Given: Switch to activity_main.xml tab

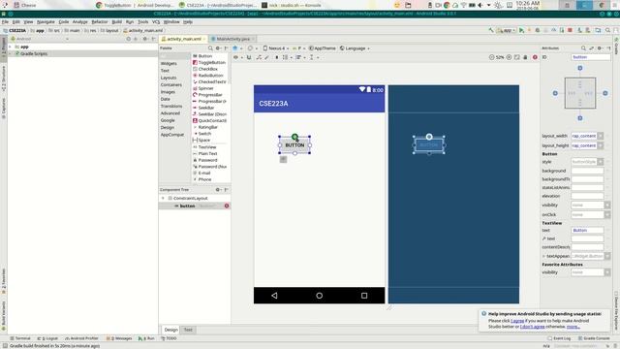Looking at the screenshot, I should [x=183, y=39].
